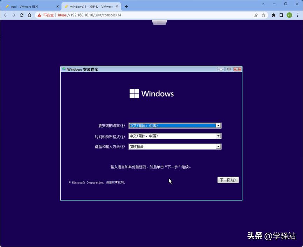Click the browser home icon

click(x=30, y=15)
